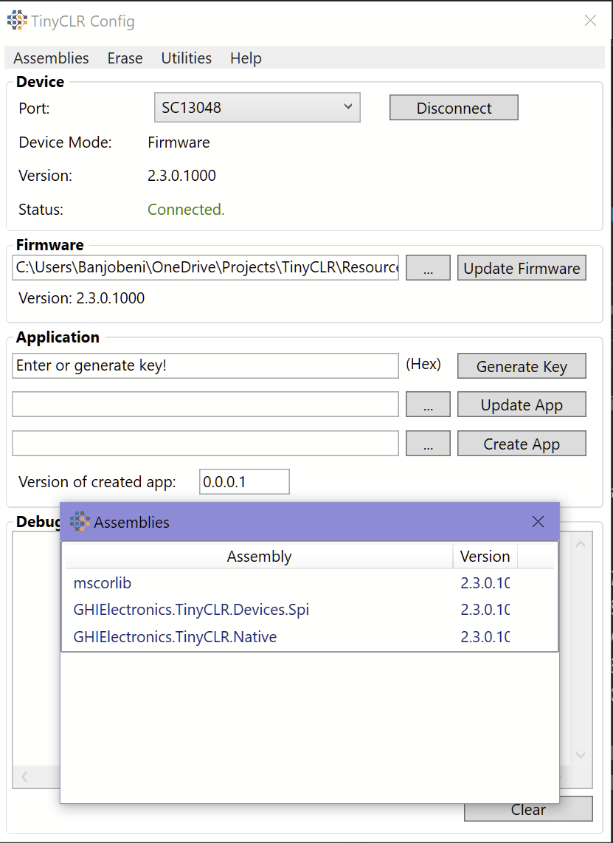This screenshot has width=613, height=843.
Task: Click the Update App button
Action: [522, 405]
